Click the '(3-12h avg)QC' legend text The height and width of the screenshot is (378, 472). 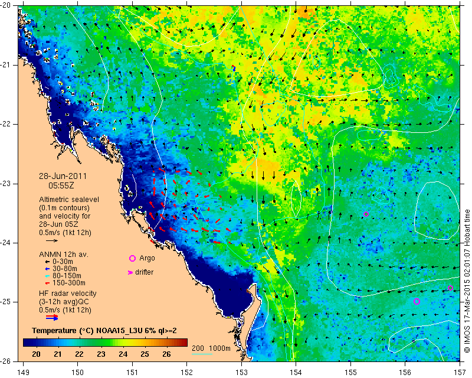(x=64, y=301)
